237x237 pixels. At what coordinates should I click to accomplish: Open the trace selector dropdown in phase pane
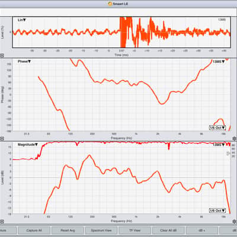(219, 62)
